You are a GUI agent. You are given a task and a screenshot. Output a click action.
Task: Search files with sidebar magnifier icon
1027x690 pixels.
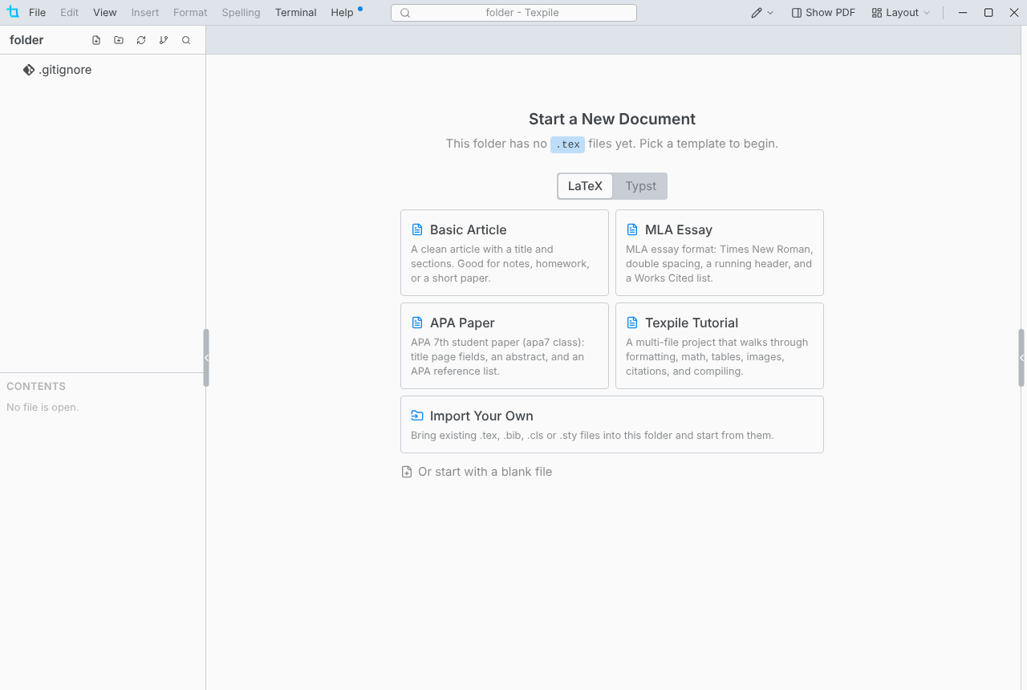click(186, 40)
